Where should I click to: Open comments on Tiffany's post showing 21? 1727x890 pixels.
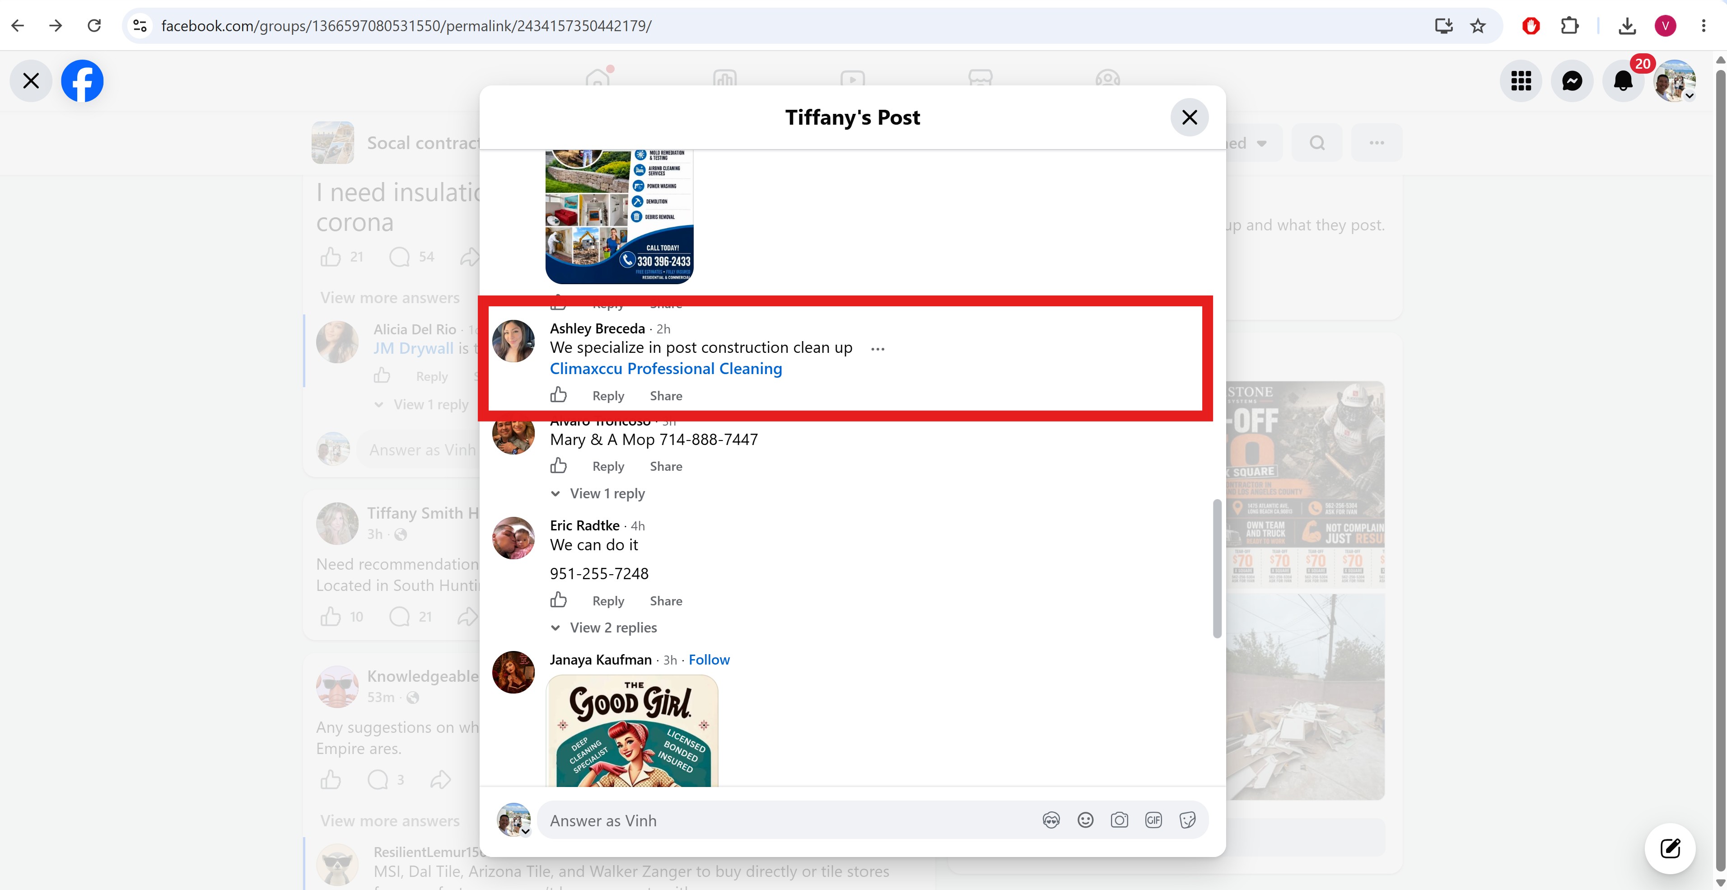pos(400,616)
